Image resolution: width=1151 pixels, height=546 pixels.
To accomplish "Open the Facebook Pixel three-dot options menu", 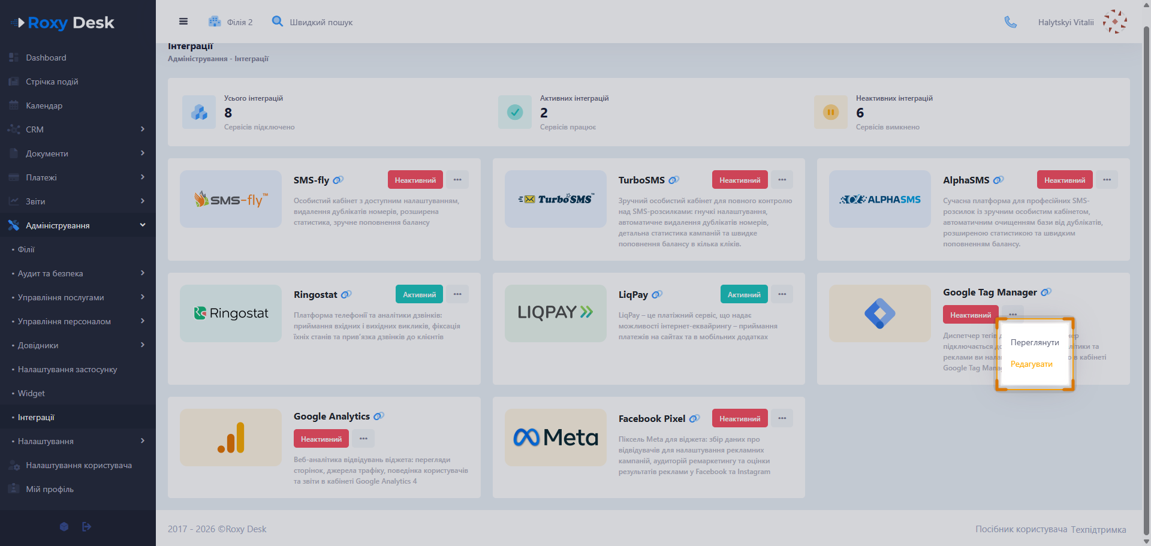I will click(x=782, y=418).
